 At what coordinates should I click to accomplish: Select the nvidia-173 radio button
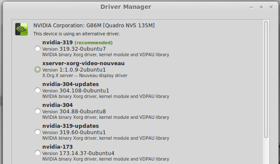point(38,153)
